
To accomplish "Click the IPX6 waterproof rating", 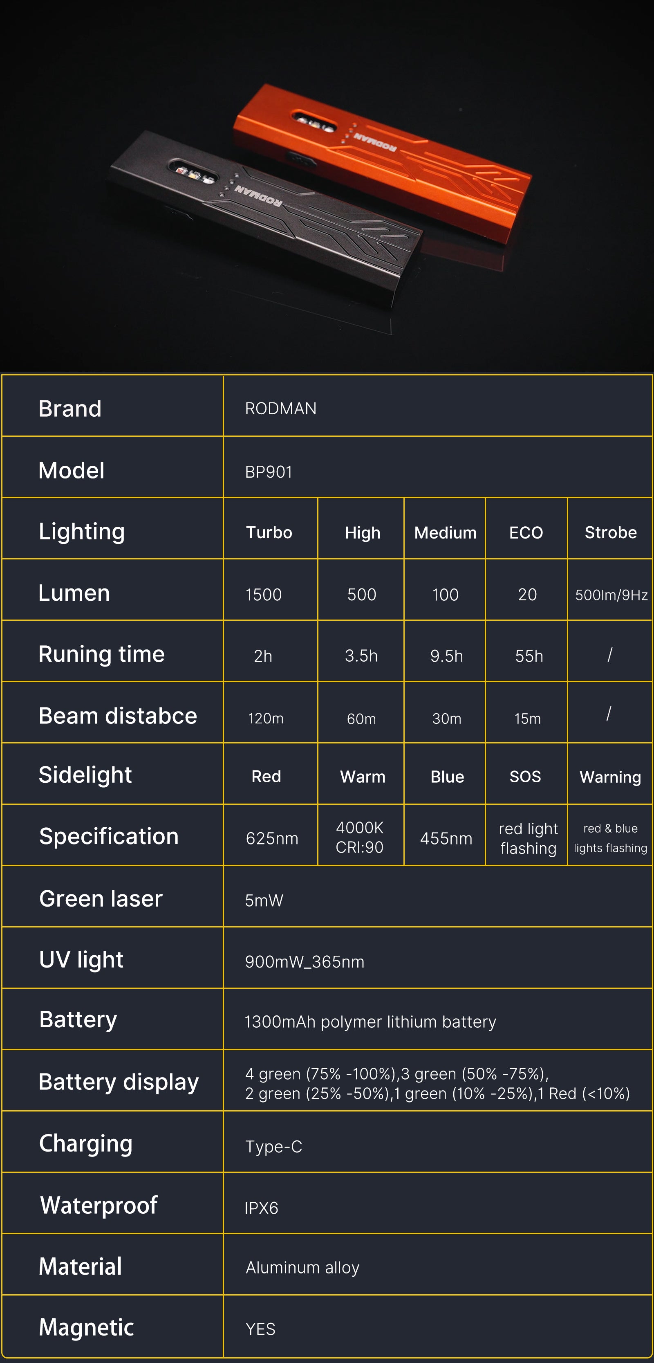I will (261, 1208).
